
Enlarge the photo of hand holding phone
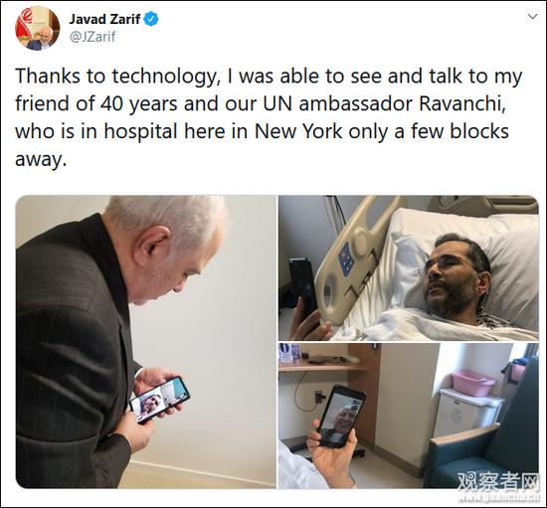coord(409,416)
